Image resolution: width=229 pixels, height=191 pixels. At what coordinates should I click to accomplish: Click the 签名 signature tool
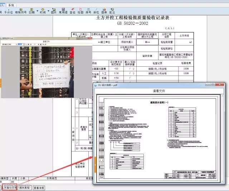[x=72, y=11]
